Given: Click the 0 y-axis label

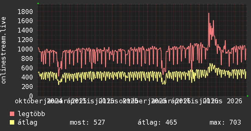Looking at the screenshot, I should [31, 96].
